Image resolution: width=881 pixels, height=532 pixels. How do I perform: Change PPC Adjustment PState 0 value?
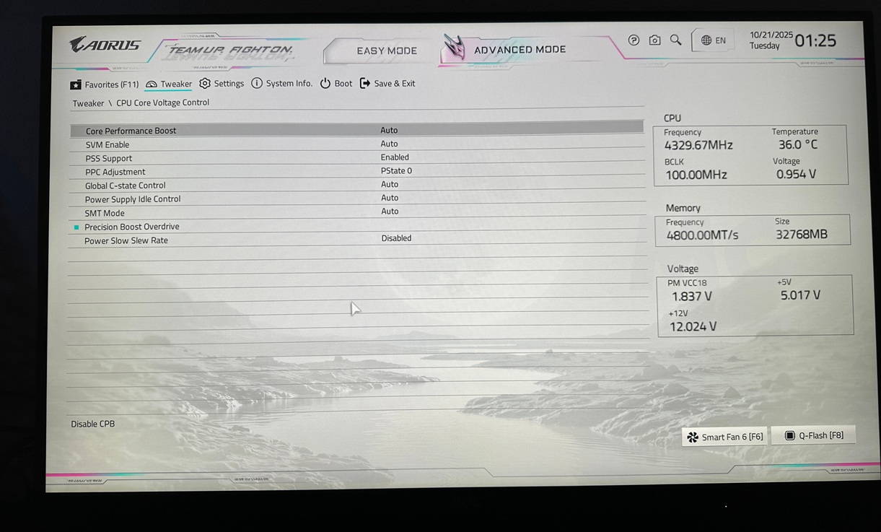pos(396,171)
